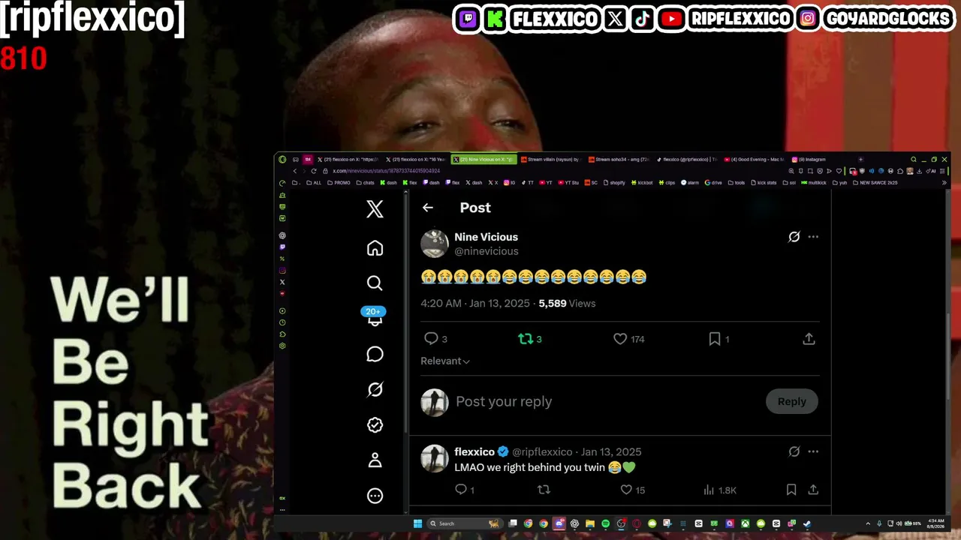The image size is (961, 540).
Task: Click the browser address bar URL
Action: (x=387, y=171)
